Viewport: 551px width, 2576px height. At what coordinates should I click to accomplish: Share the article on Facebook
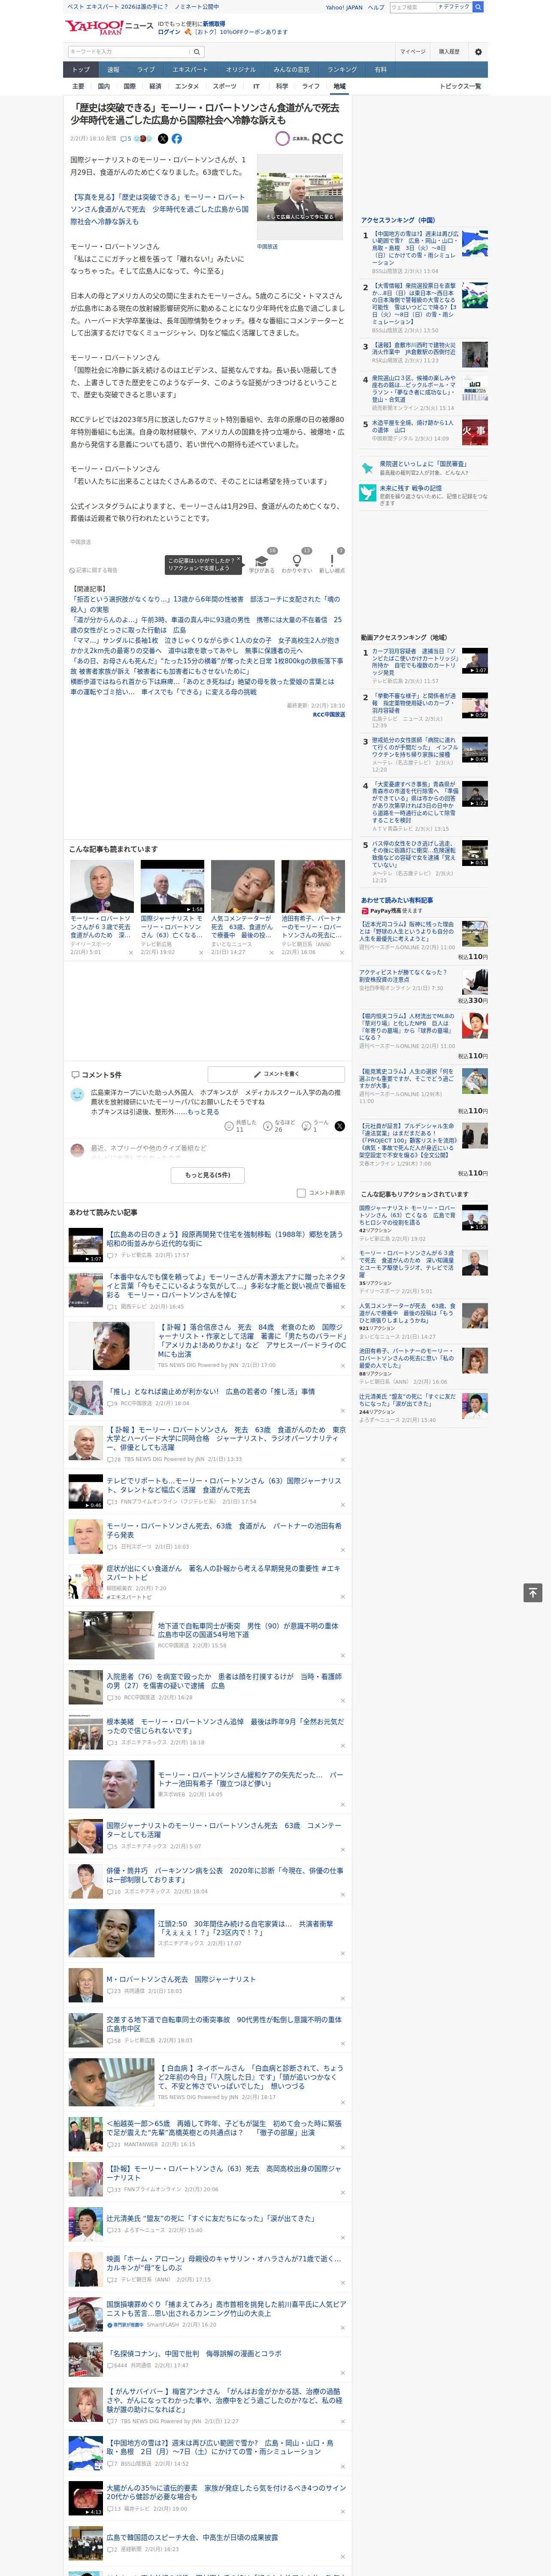[177, 139]
